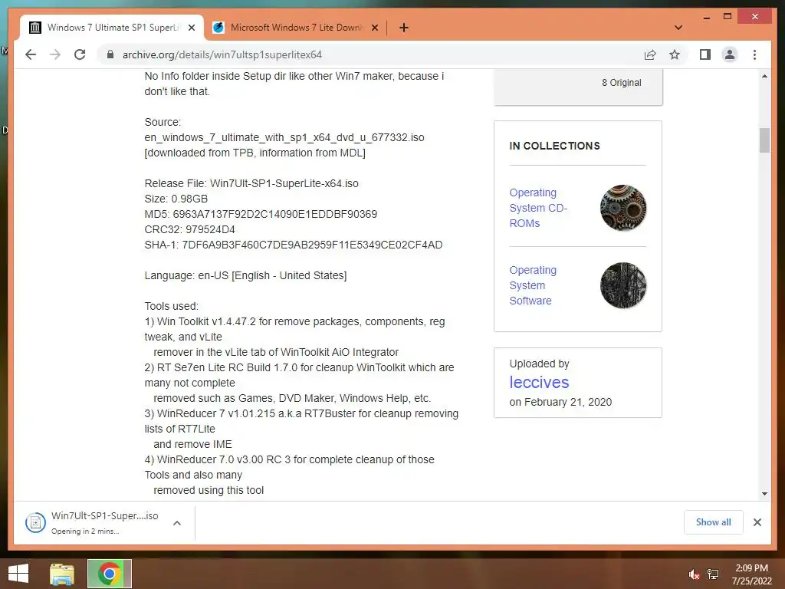Click the Tools used: line

[x=172, y=306]
